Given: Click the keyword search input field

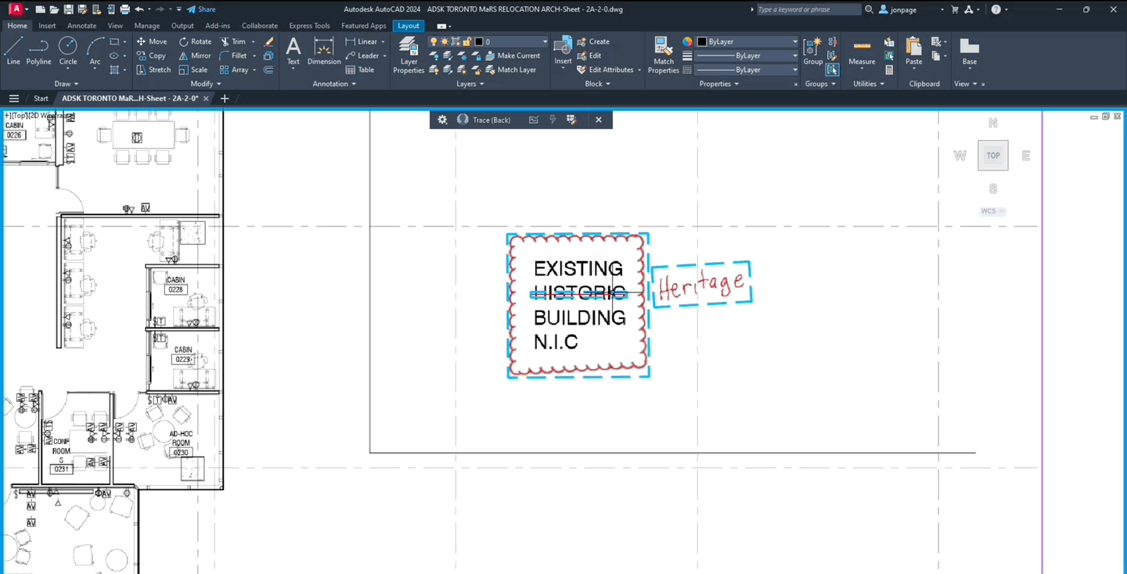Looking at the screenshot, I should click(x=808, y=9).
